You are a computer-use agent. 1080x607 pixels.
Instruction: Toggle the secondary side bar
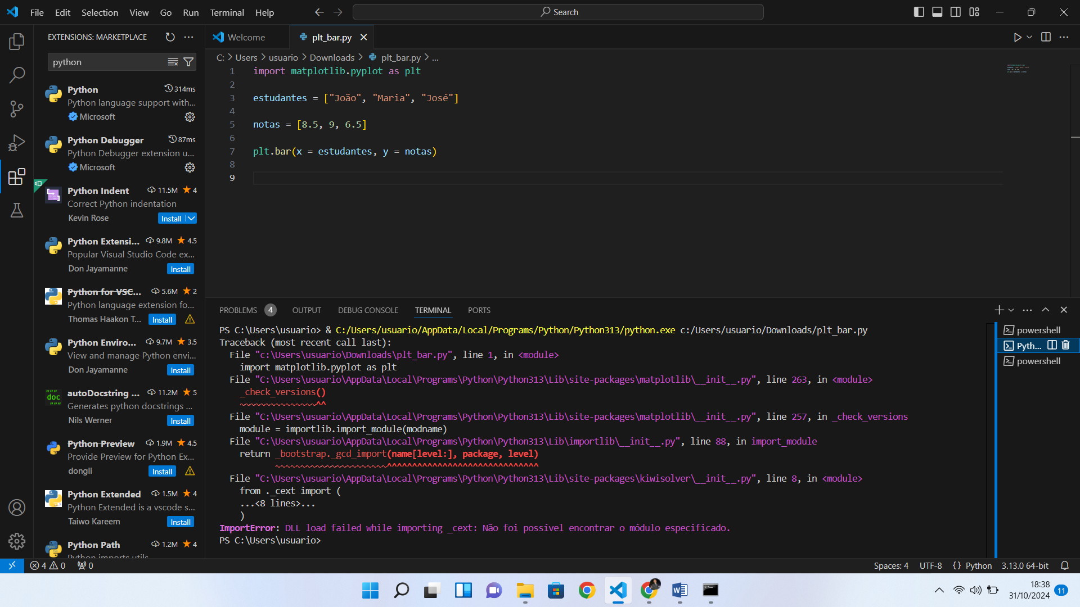coord(956,12)
